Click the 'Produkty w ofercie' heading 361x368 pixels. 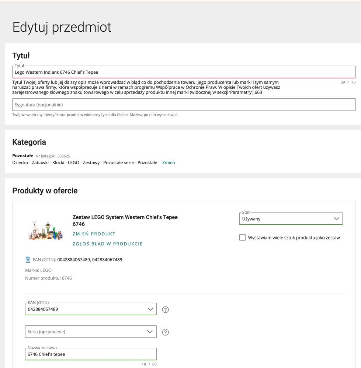45,190
